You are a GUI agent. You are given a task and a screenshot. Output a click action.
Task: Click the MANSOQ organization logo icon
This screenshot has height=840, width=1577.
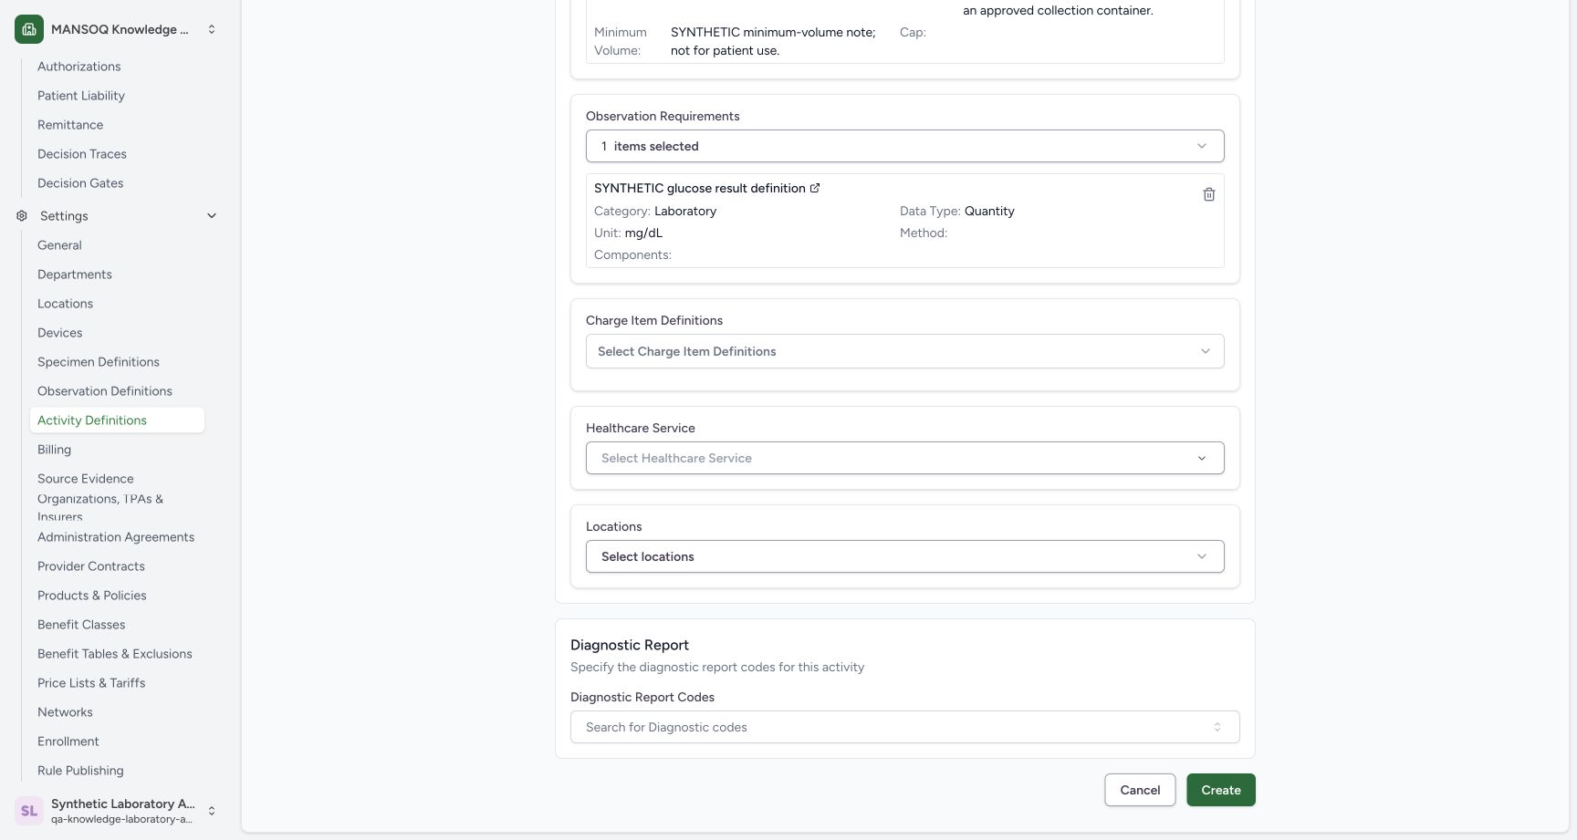pos(29,29)
